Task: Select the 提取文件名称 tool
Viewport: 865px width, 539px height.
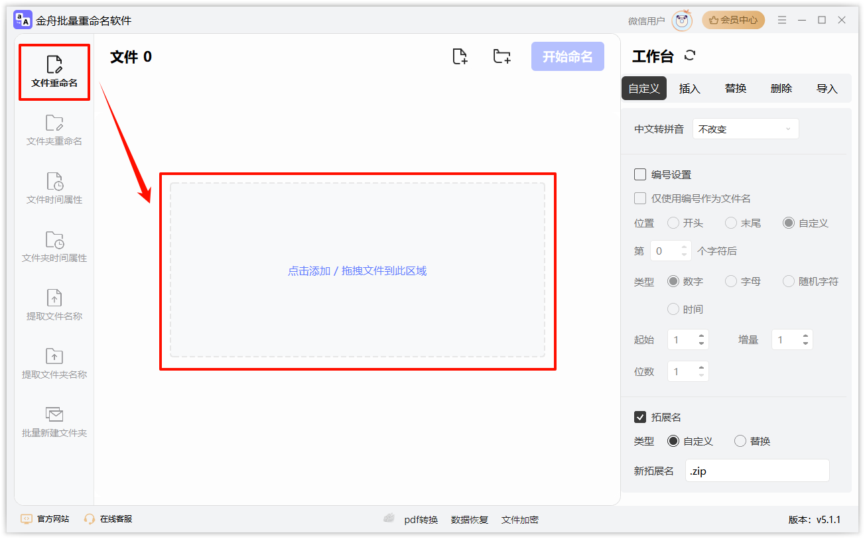Action: pyautogui.click(x=53, y=304)
